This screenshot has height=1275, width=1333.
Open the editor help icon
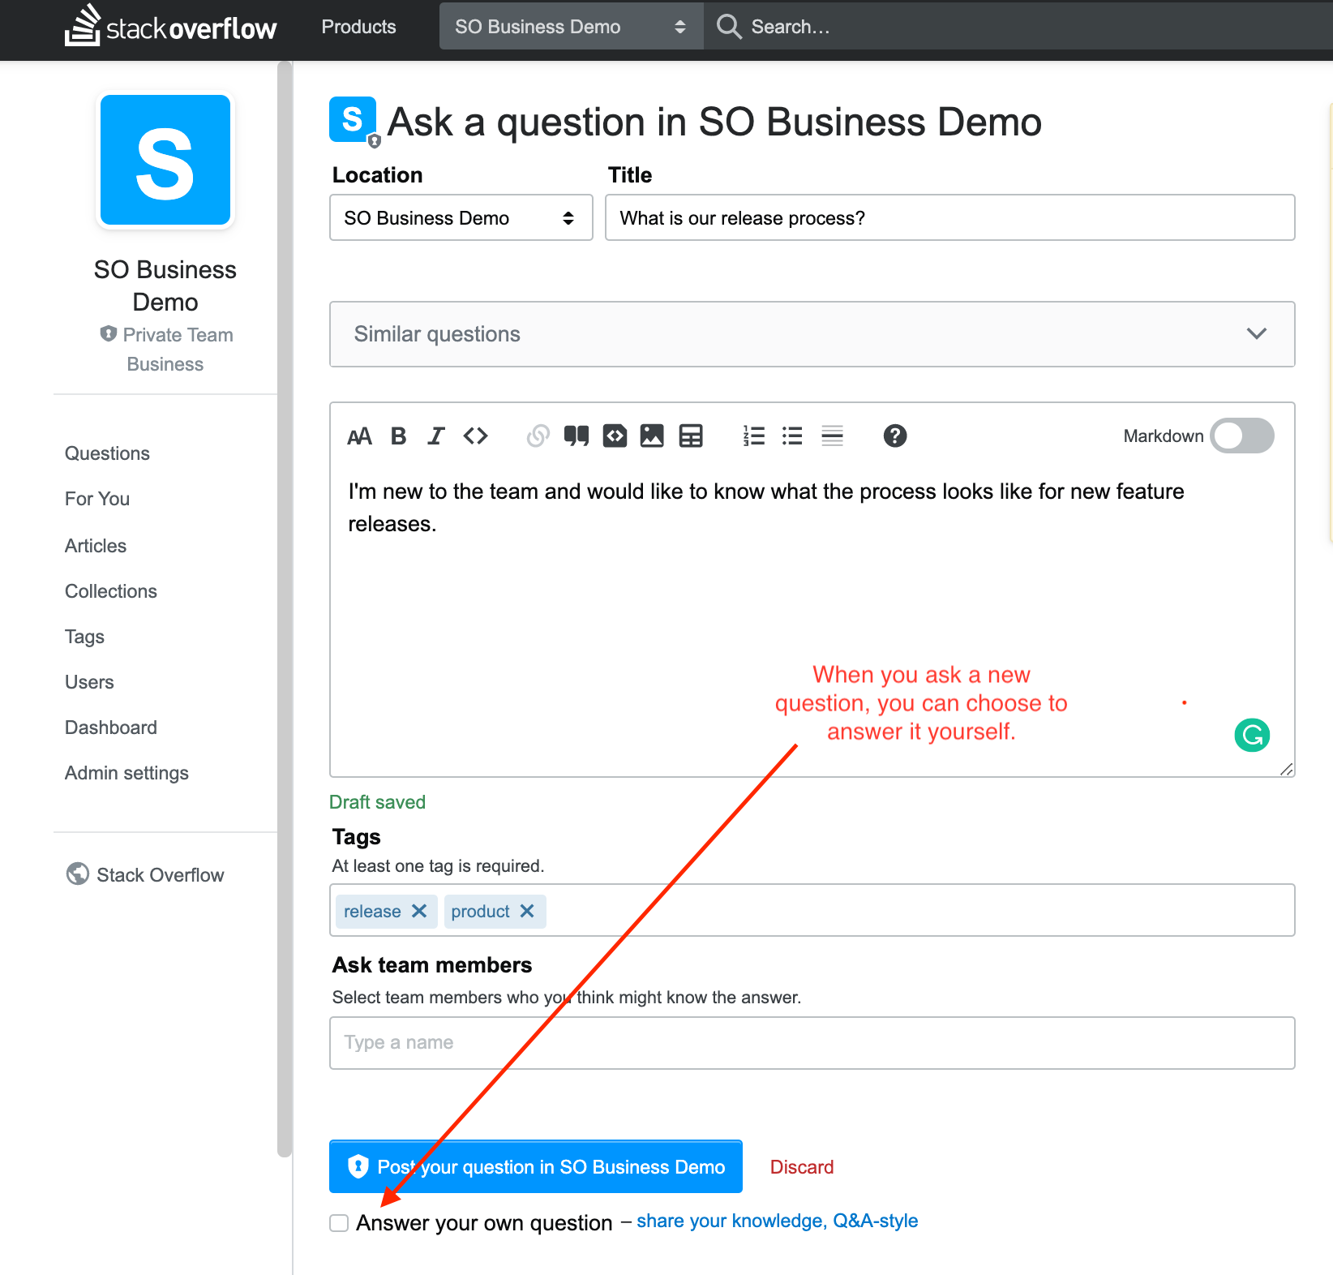[x=895, y=436]
